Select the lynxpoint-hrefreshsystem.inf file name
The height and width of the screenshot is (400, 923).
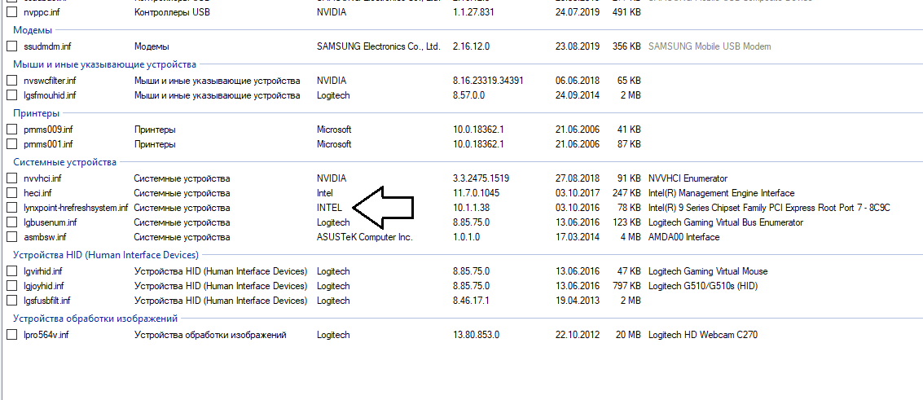(76, 208)
